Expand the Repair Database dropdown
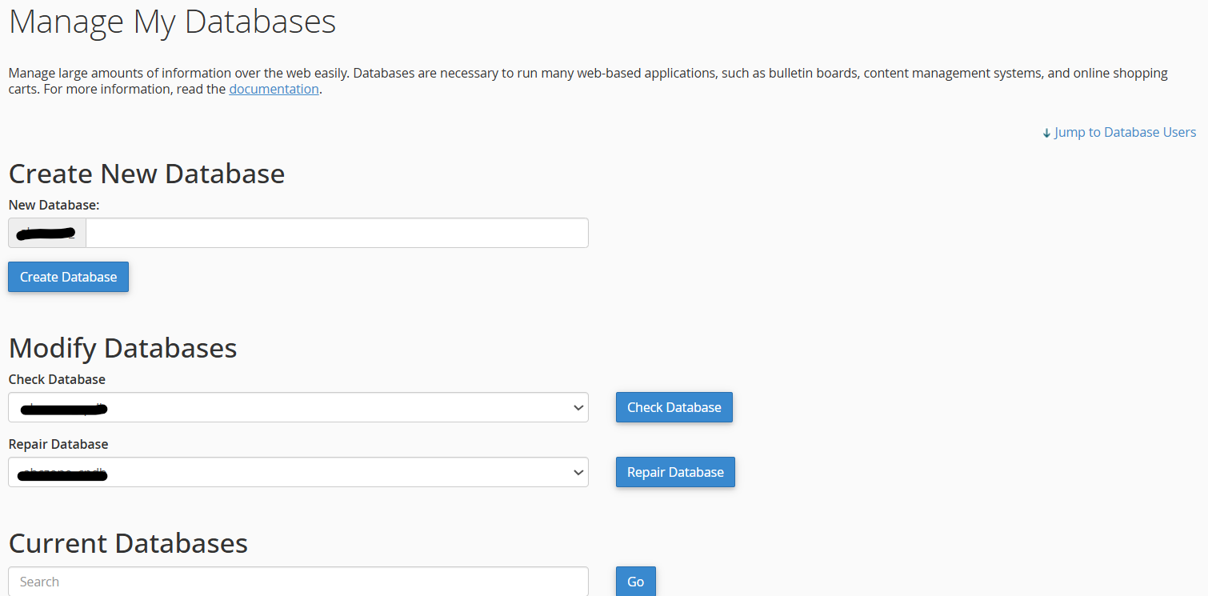This screenshot has width=1208, height=596. coord(298,472)
